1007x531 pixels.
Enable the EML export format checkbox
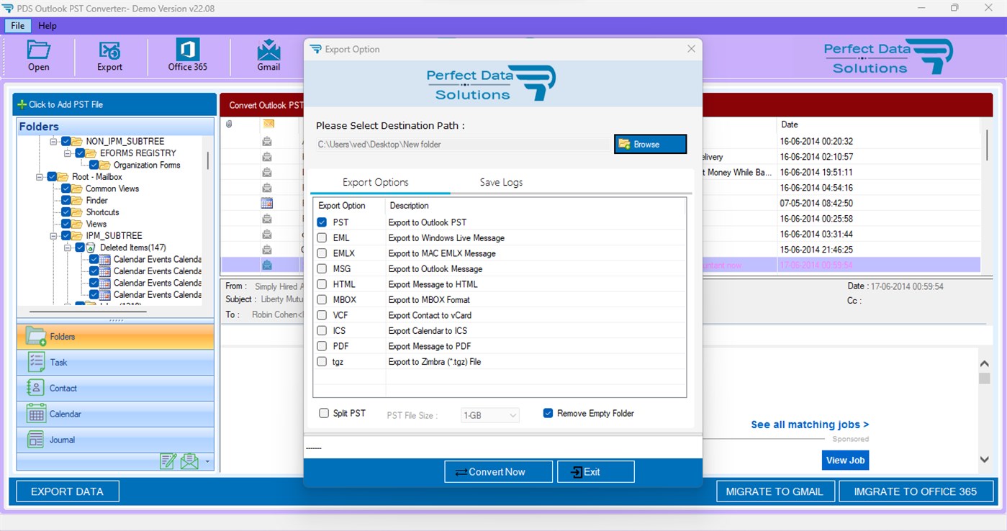[x=321, y=237]
